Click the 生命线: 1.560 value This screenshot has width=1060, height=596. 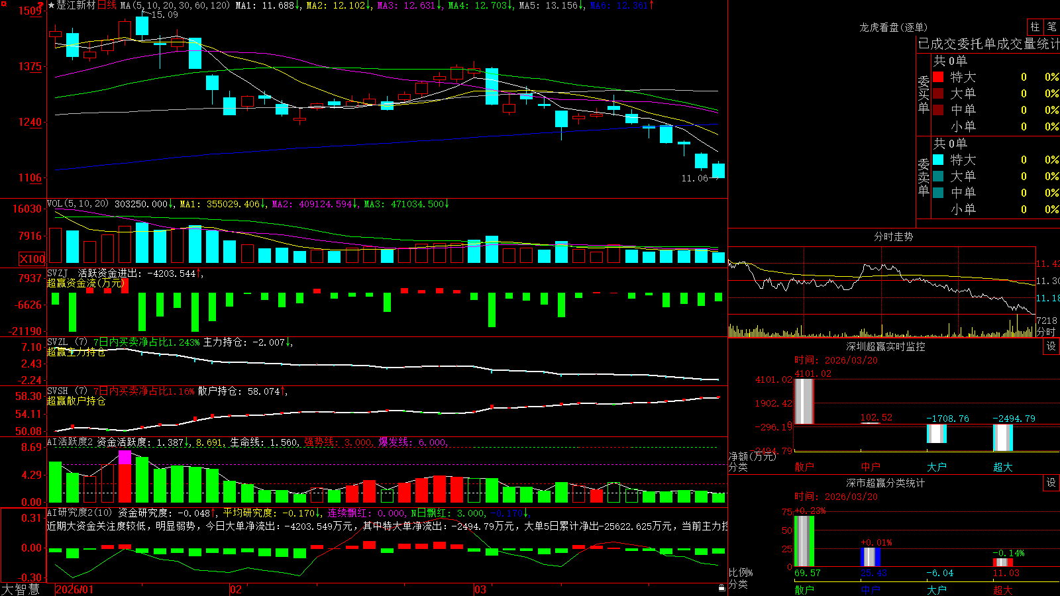pos(264,442)
